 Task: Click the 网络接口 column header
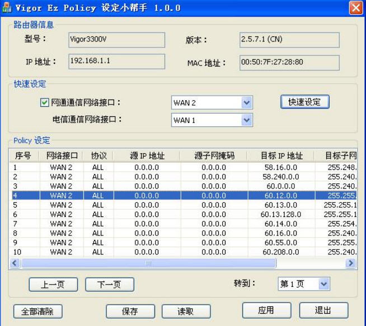coord(62,155)
